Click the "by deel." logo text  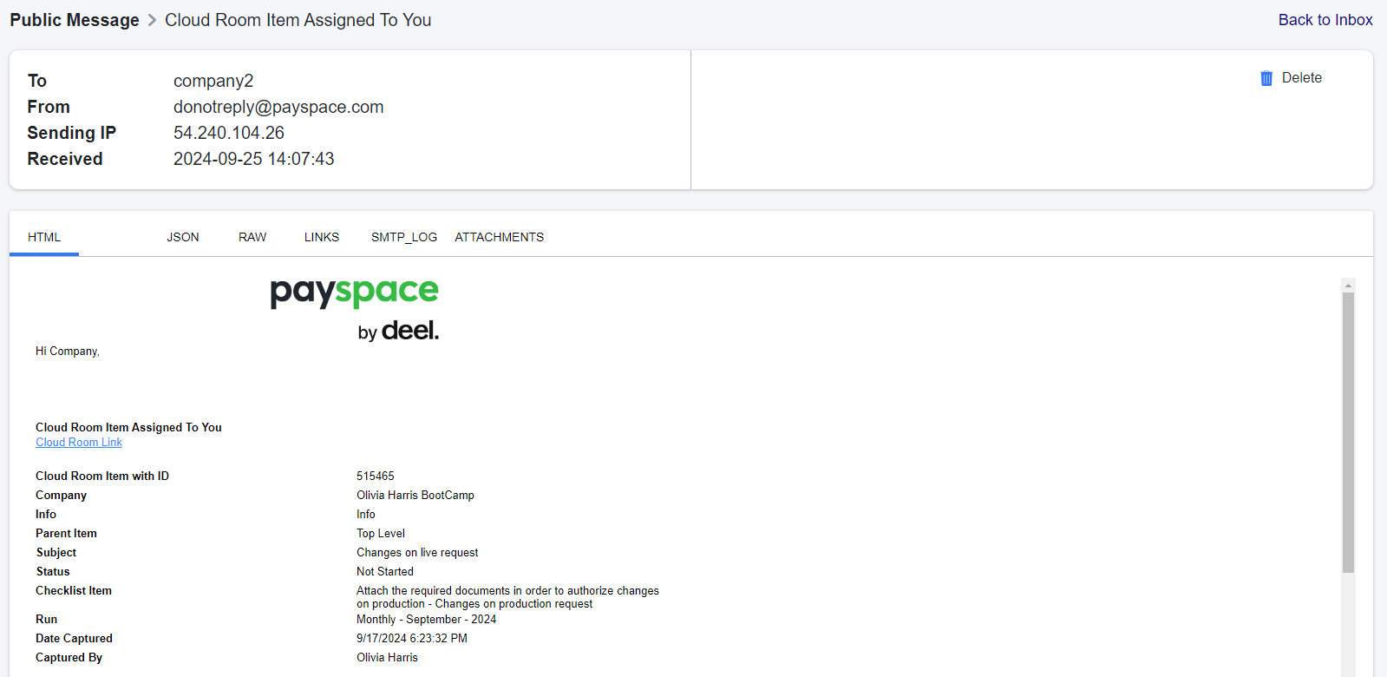(398, 331)
